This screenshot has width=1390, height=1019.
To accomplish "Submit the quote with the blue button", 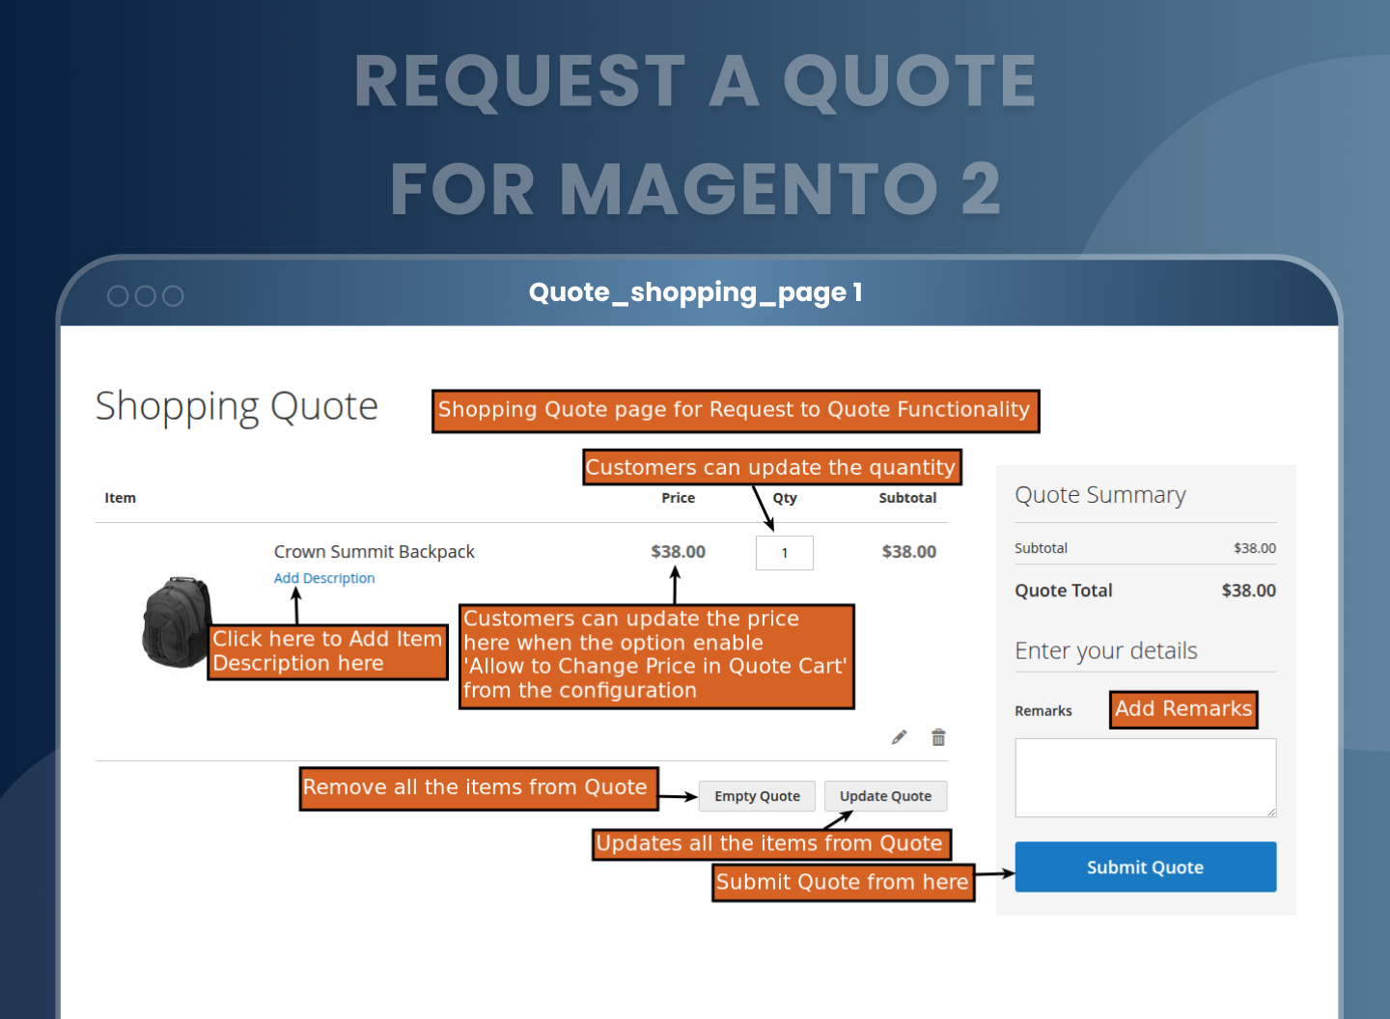I will 1145,867.
